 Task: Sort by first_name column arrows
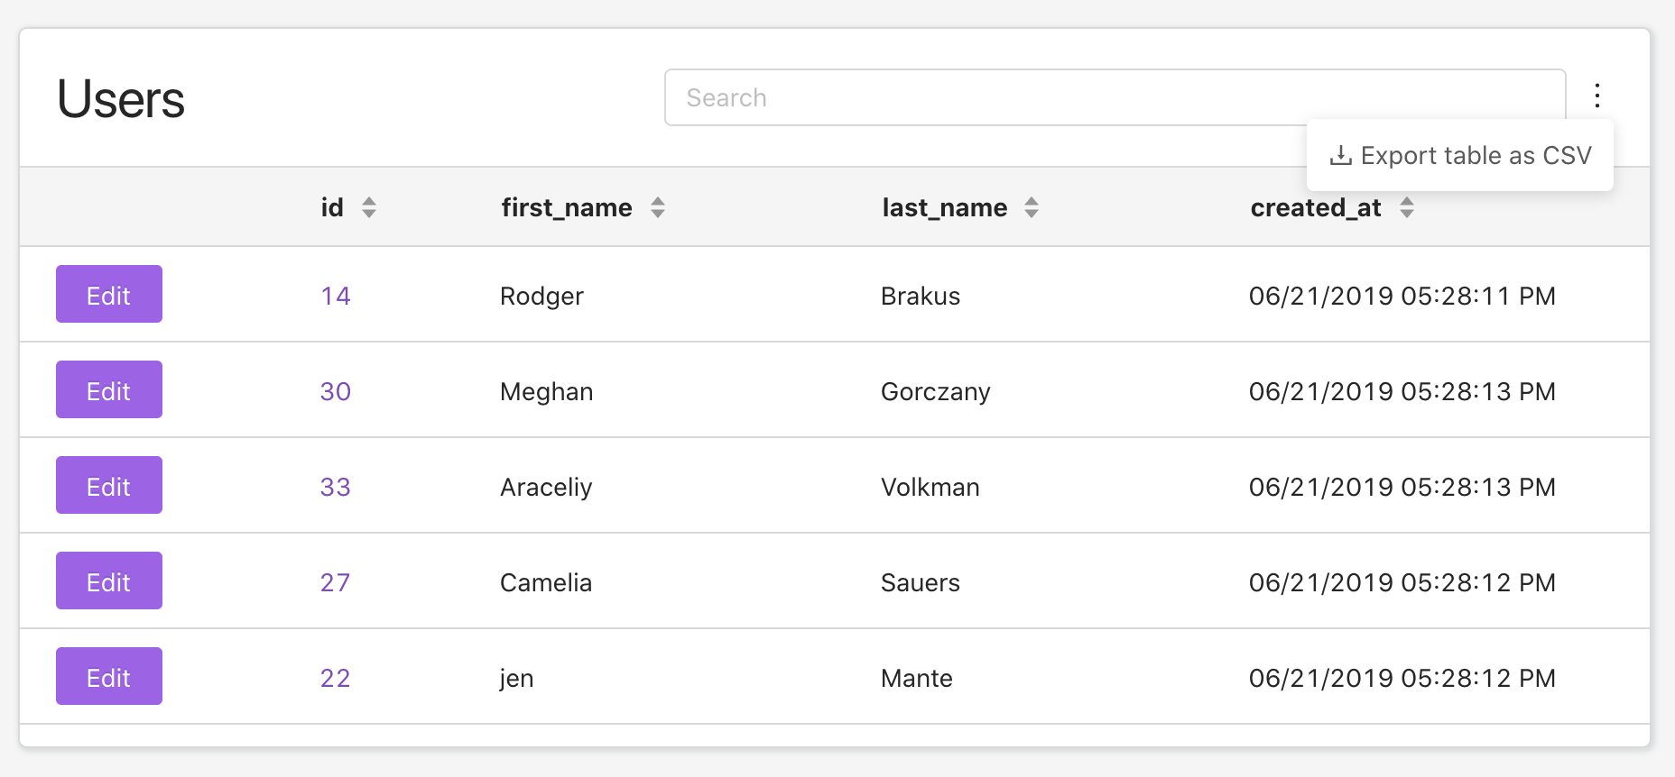click(x=658, y=208)
